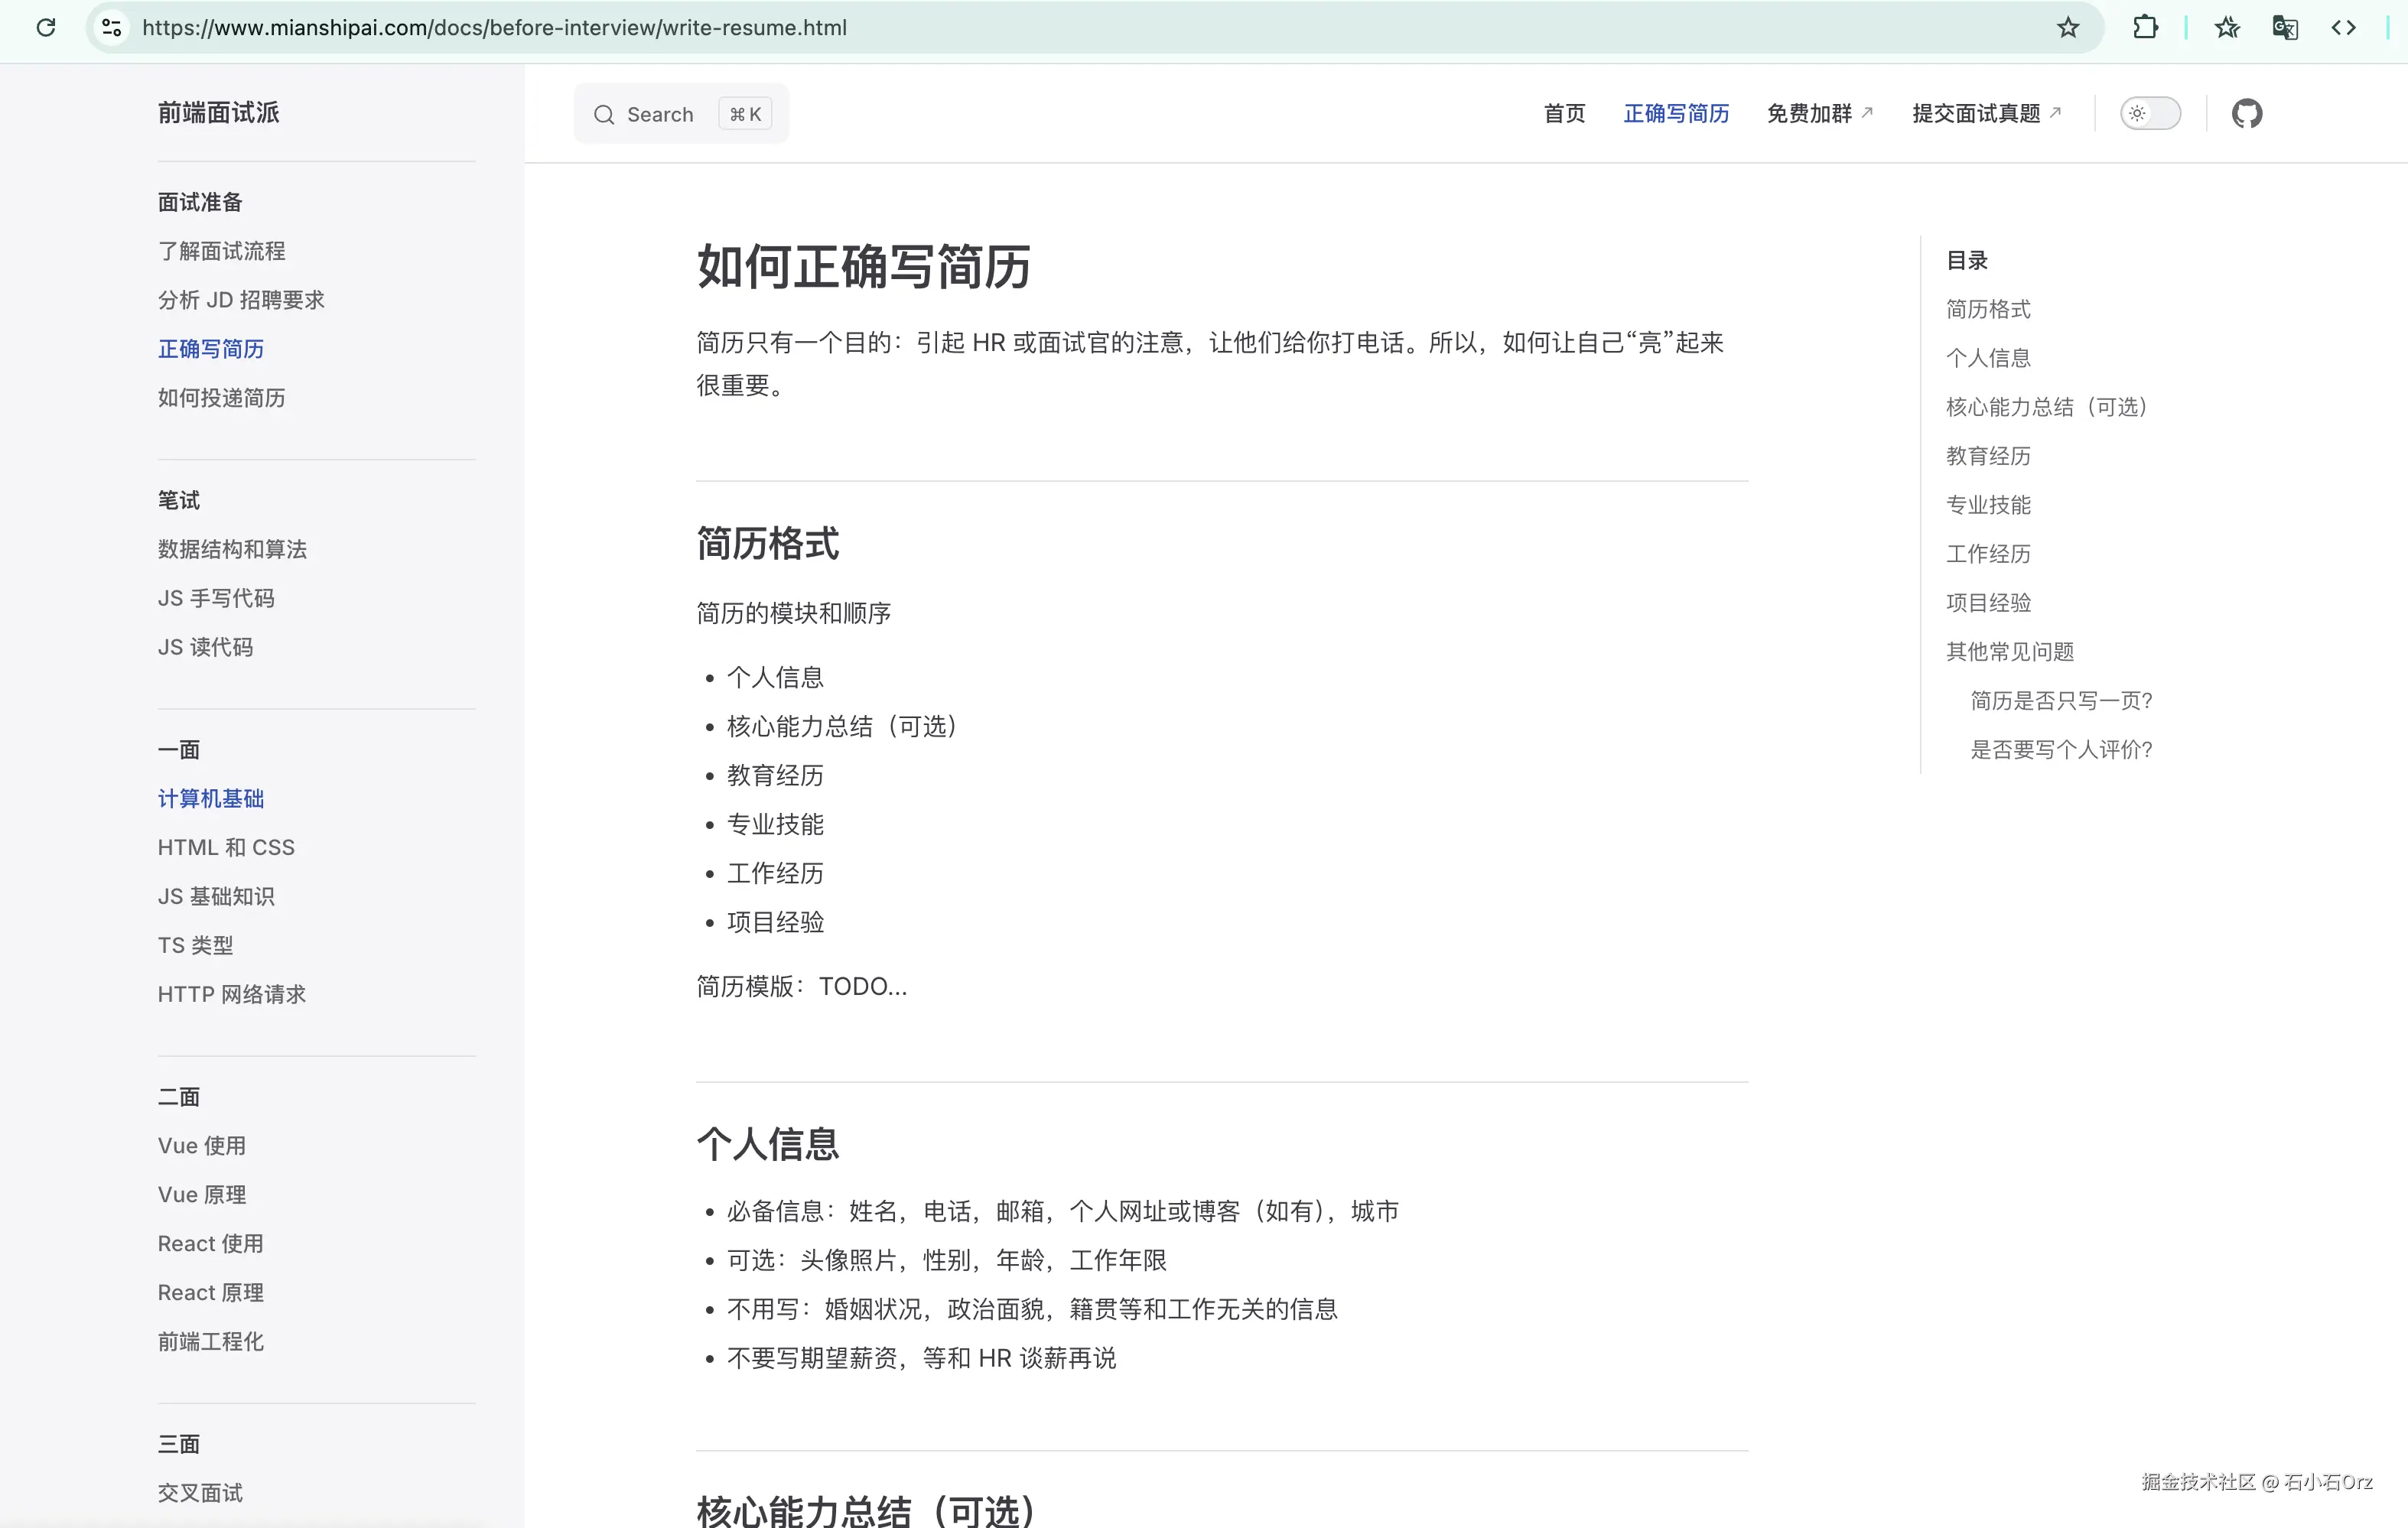
Task: Select 计算机基础 in the sidebar
Action: click(x=211, y=798)
